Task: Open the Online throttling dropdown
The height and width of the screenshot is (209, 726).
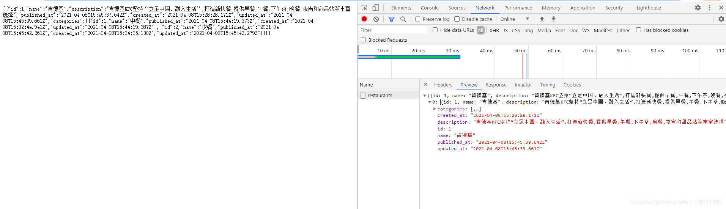Action: tap(515, 19)
